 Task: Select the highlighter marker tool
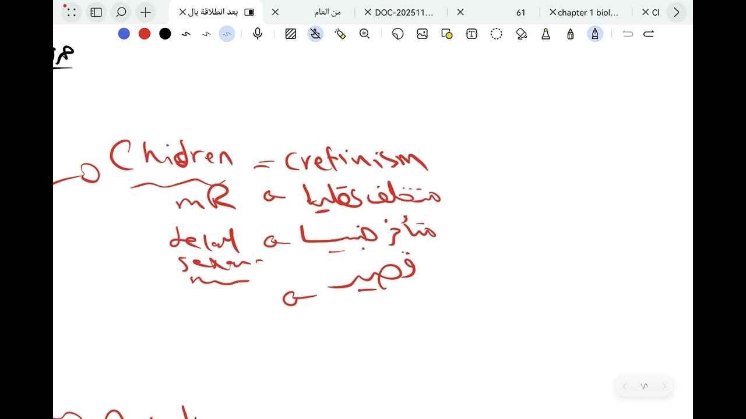pyautogui.click(x=546, y=34)
